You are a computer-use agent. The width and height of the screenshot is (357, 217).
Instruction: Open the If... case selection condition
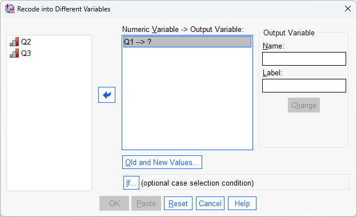tap(131, 183)
